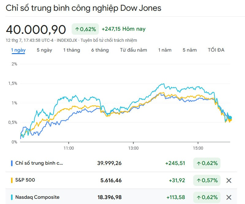Select the "TỐI ĐA" range tab
Screen dimensions: 245x204
[x=216, y=50]
